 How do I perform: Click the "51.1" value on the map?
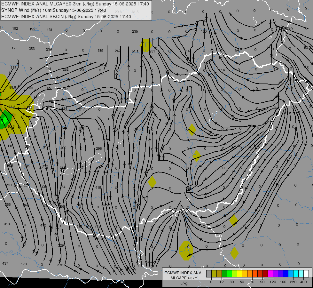click(135, 52)
